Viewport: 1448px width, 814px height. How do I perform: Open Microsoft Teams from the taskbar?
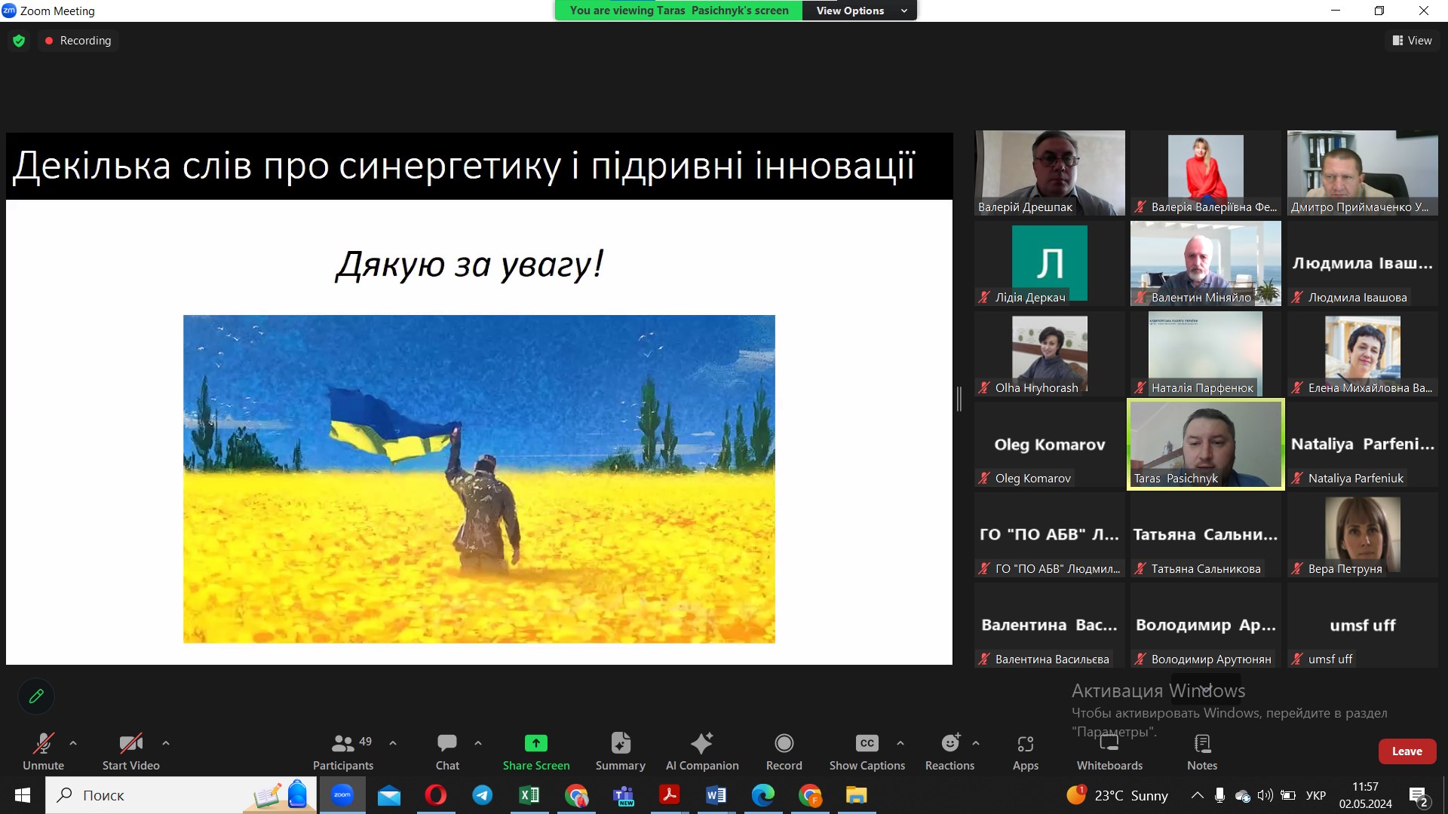click(x=623, y=795)
